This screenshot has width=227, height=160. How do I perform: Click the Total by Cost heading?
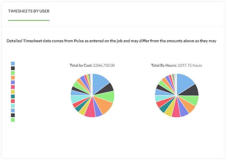(92, 65)
